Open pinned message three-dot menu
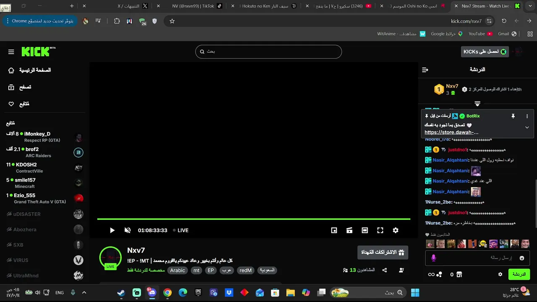The image size is (537, 302). (x=527, y=116)
